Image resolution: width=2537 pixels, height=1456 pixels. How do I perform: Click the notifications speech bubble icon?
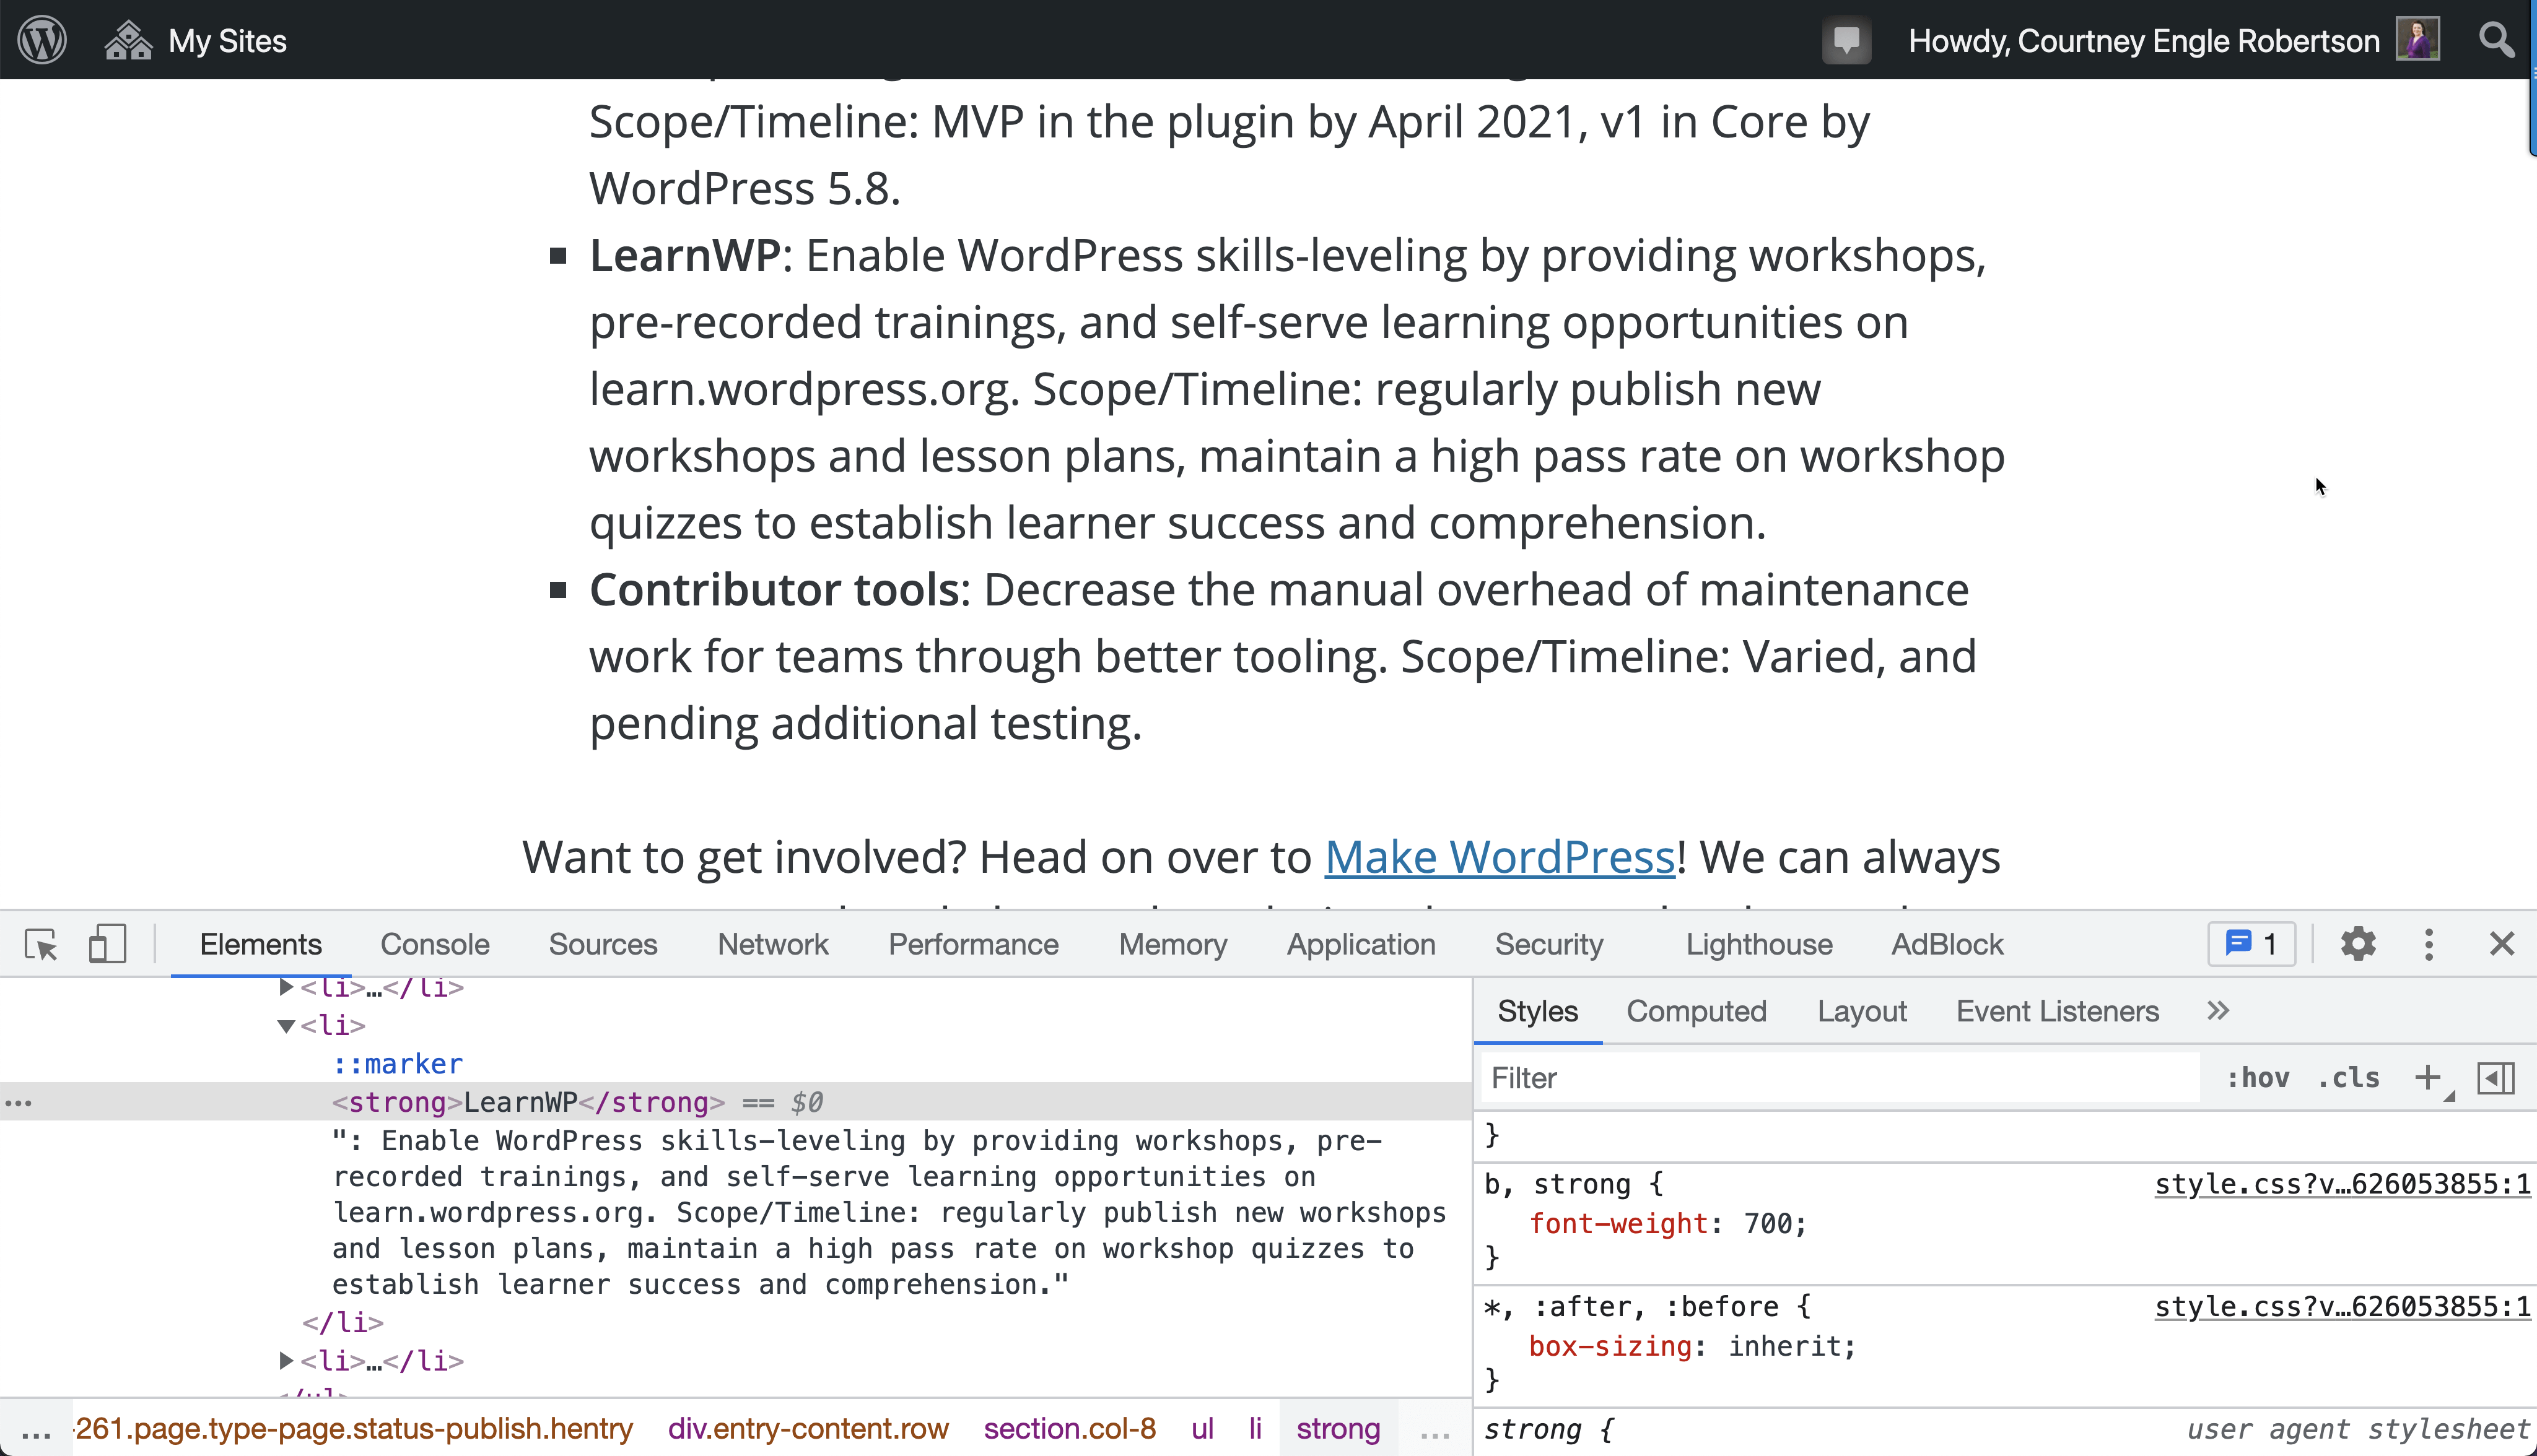pos(1846,41)
